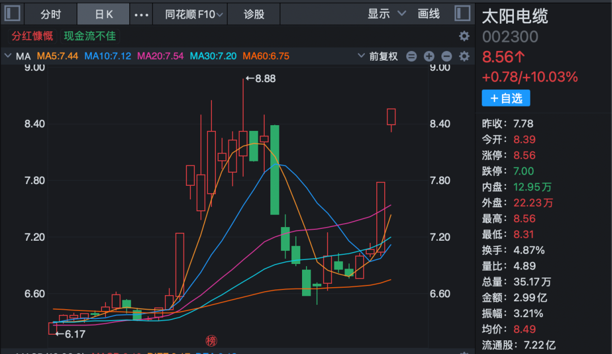Open settings gear beside the tag row

[x=464, y=36]
